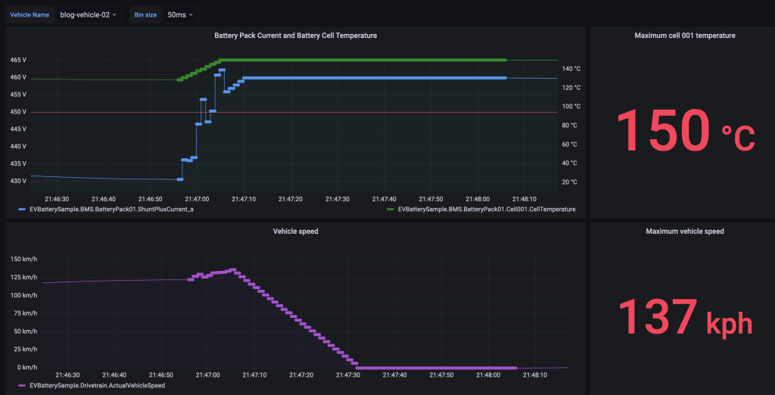This screenshot has height=395, width=775.
Task: Click the thick green temperature plateau line
Action: 363,60
